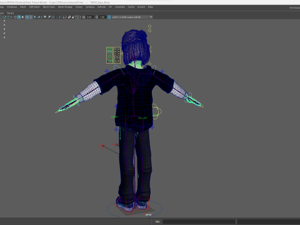This screenshot has height=225, width=300.
Task: Open the Edit Mesh menu
Action: point(34,7)
